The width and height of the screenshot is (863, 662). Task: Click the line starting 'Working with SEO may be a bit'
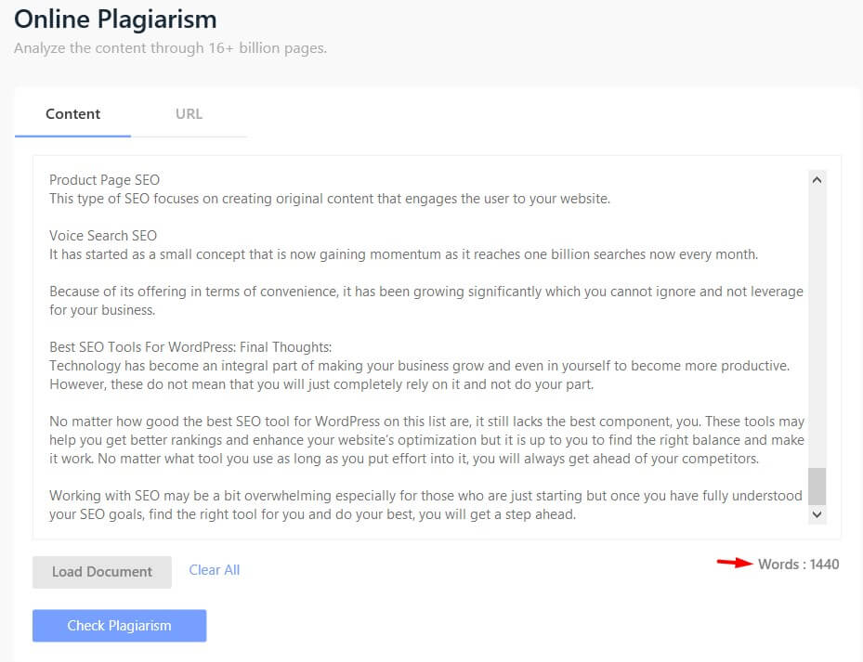[425, 496]
